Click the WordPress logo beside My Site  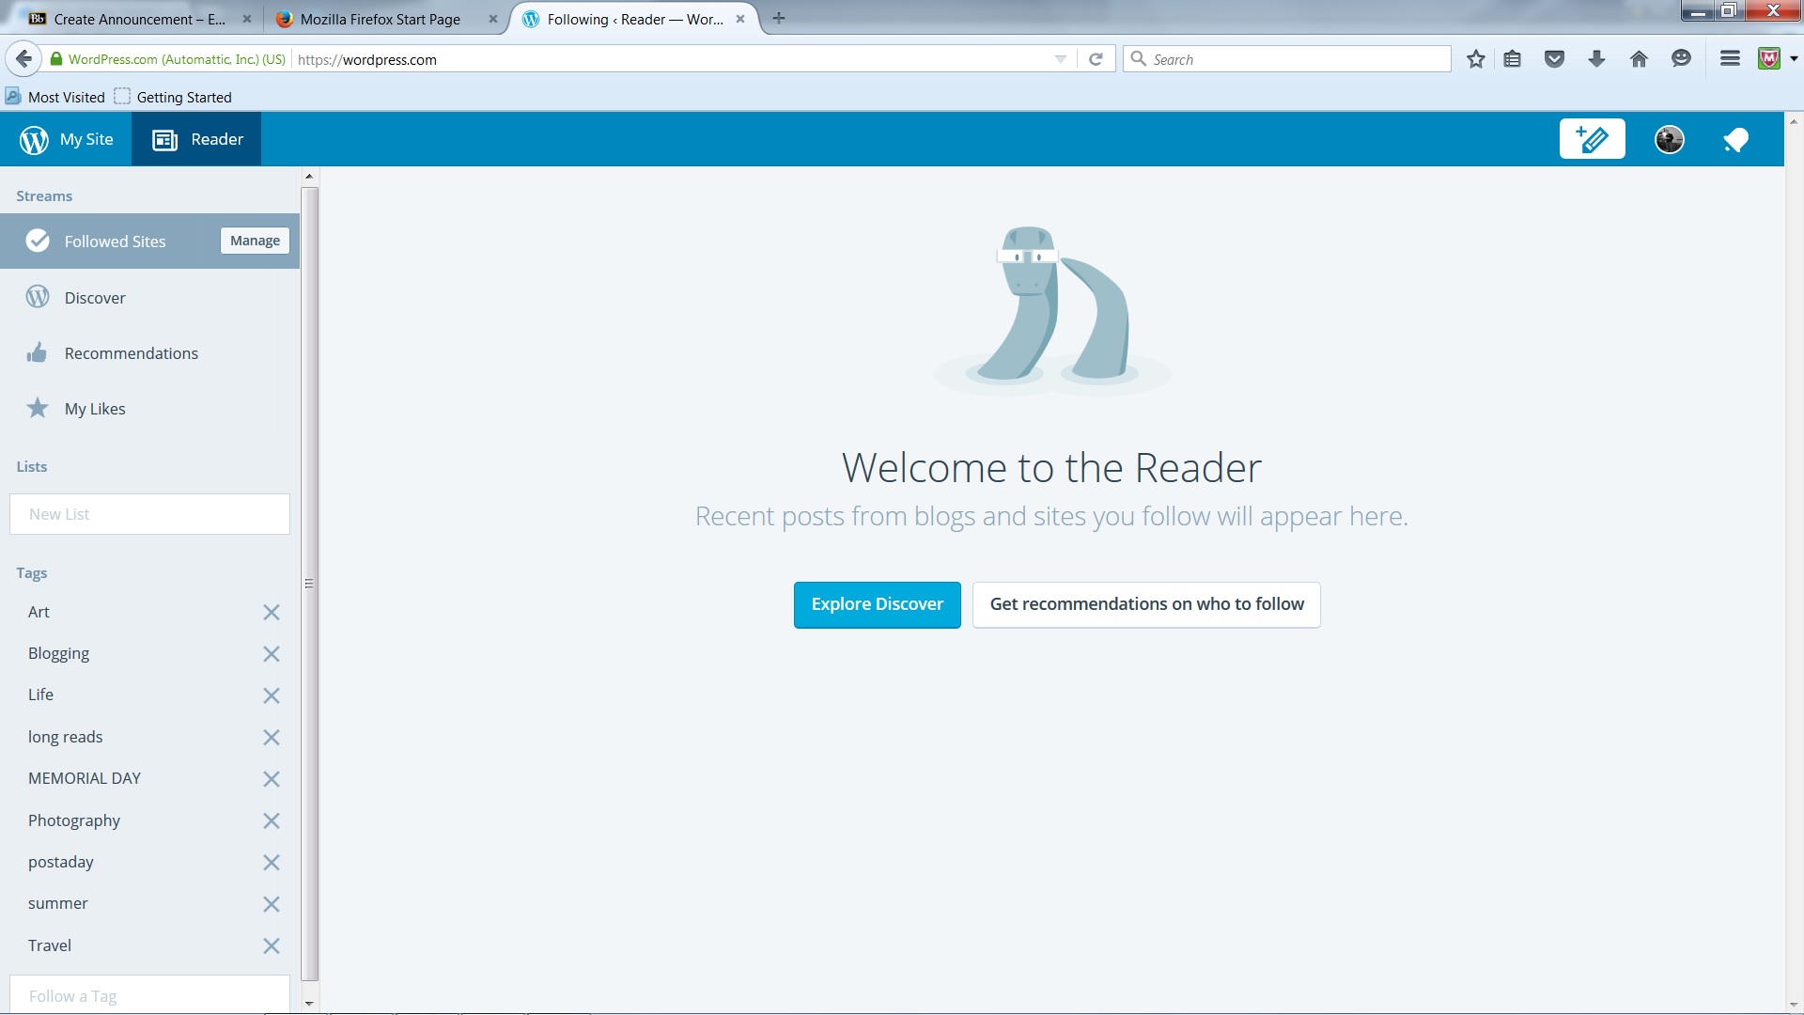pos(34,139)
